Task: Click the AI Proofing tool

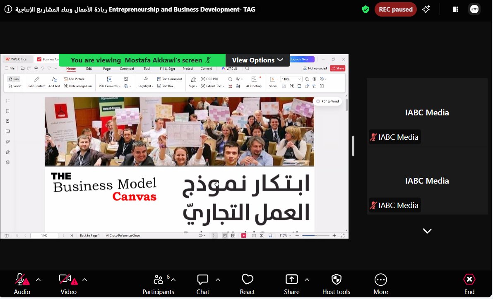Action: pyautogui.click(x=254, y=83)
